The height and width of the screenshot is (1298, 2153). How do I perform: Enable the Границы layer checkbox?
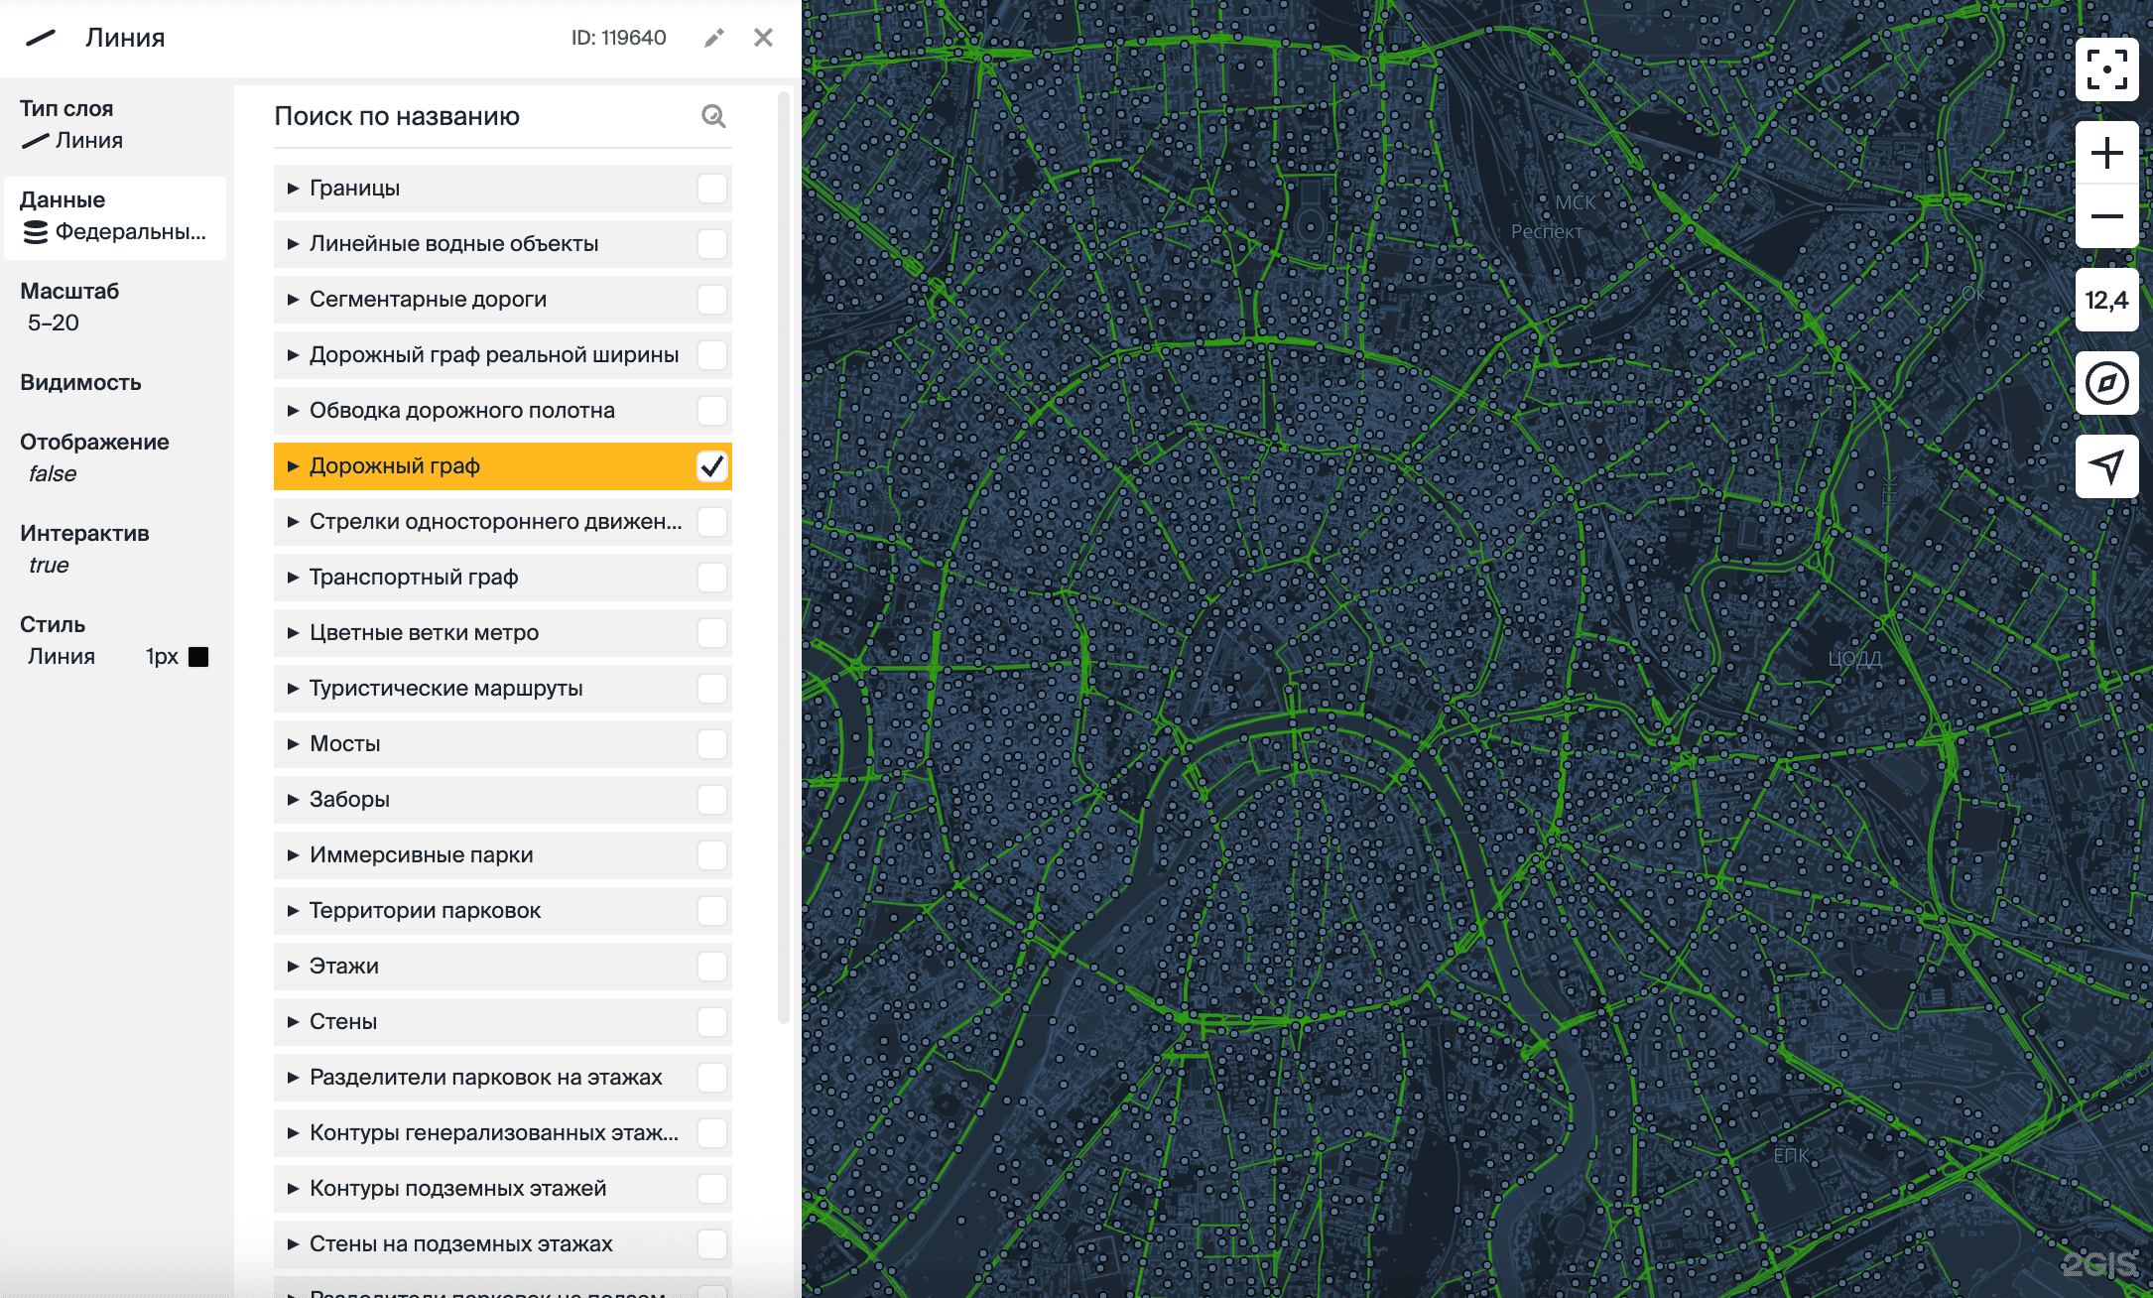pyautogui.click(x=712, y=189)
